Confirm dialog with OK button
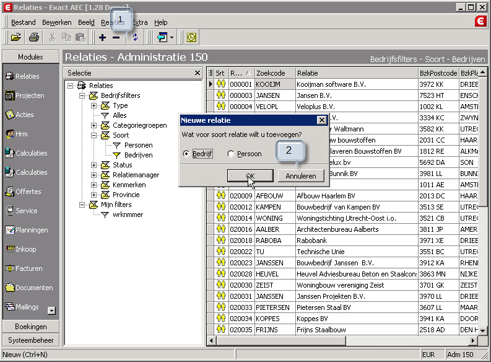491x362 pixels. [250, 176]
